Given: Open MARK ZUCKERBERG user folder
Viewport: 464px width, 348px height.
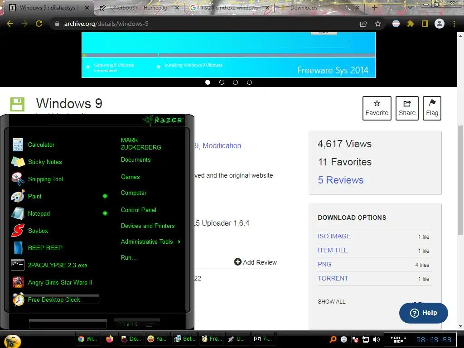Looking at the screenshot, I should click(141, 144).
